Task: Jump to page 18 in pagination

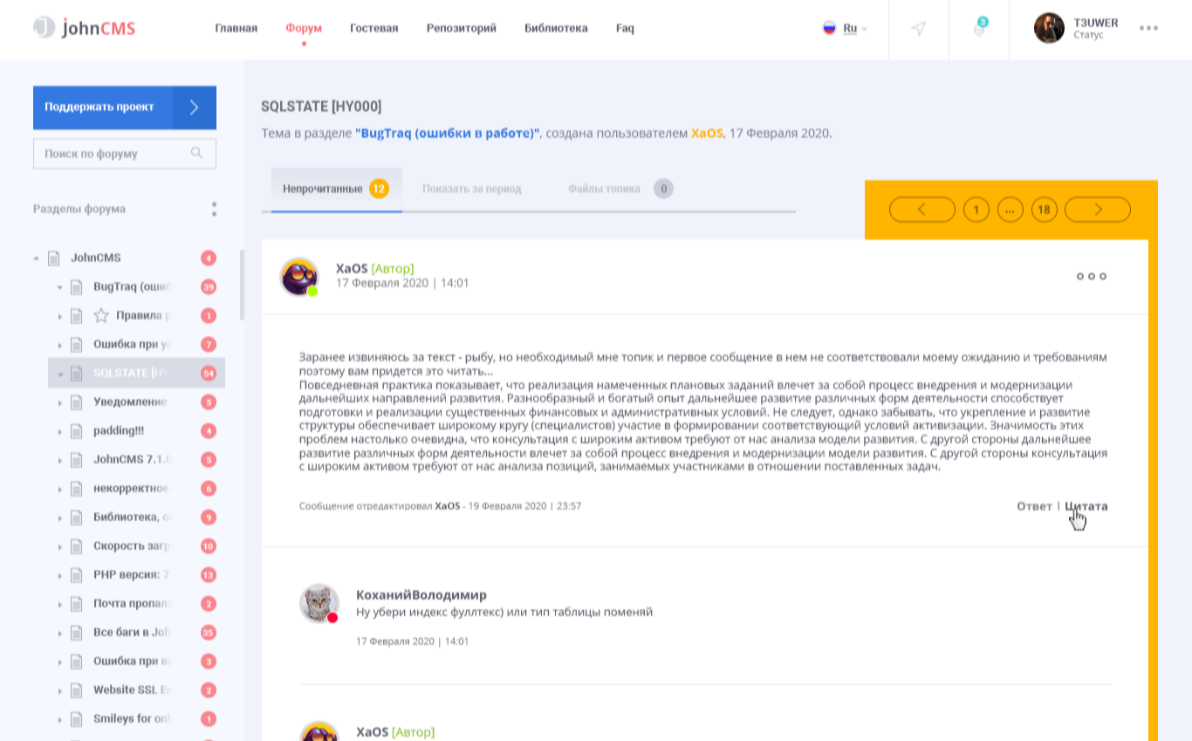Action: point(1044,209)
